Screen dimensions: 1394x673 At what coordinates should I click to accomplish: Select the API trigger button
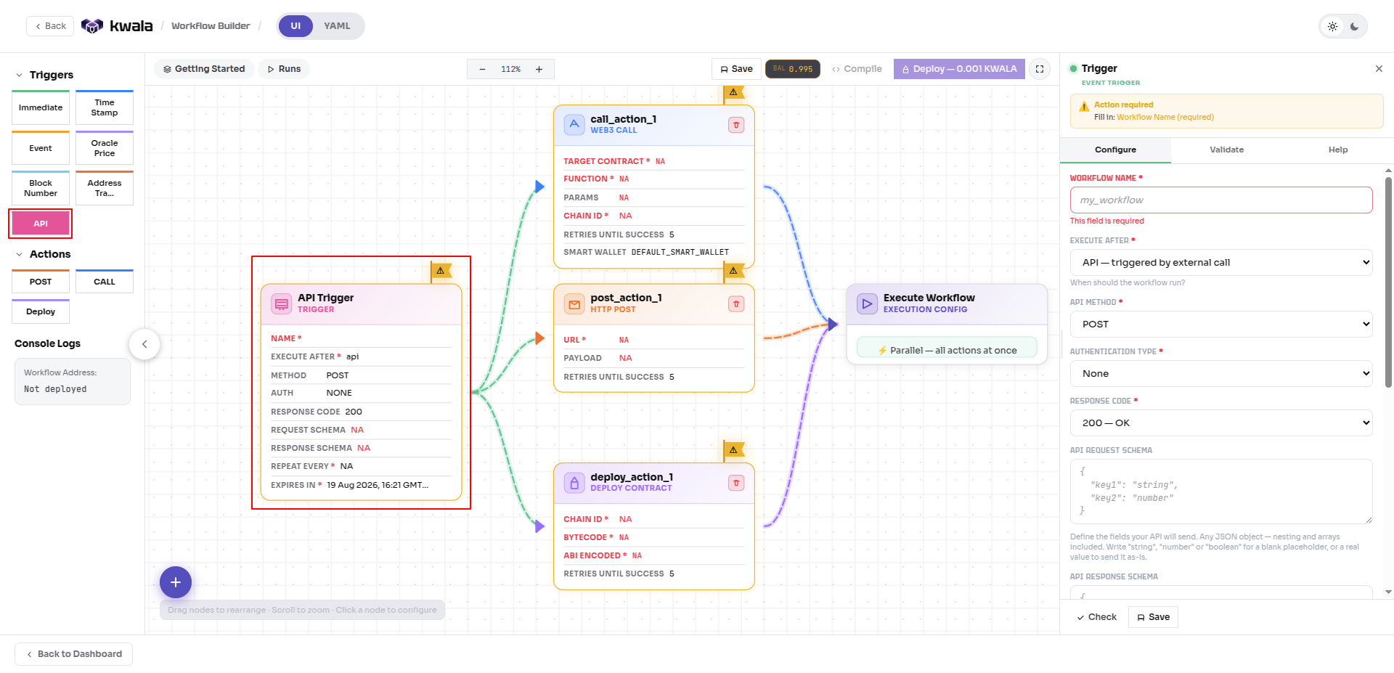41,224
